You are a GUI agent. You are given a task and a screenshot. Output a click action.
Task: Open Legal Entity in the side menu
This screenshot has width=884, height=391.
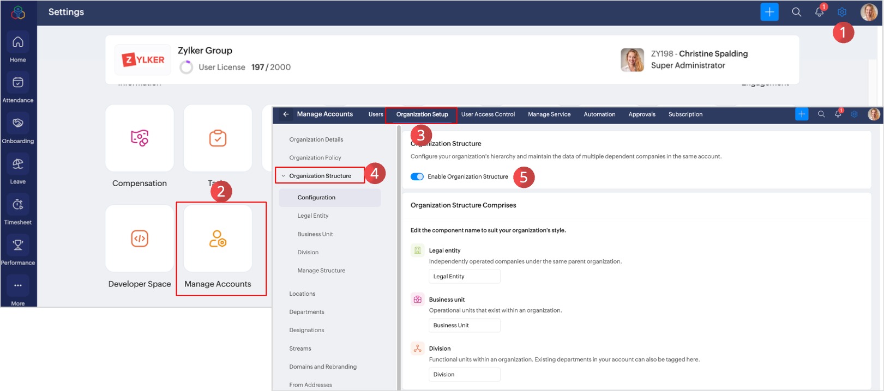pyautogui.click(x=313, y=216)
